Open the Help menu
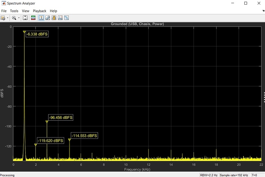 (53, 11)
